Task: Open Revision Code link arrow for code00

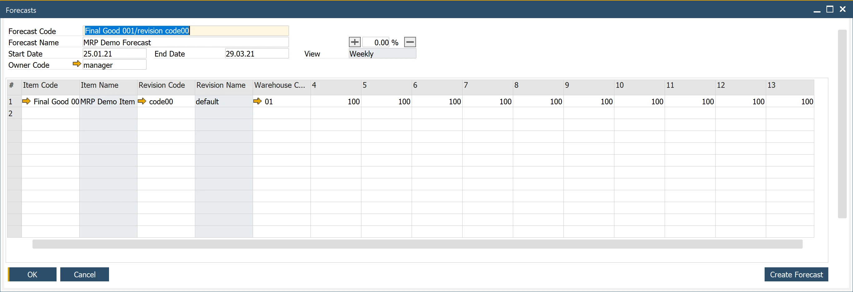Action: tap(142, 101)
